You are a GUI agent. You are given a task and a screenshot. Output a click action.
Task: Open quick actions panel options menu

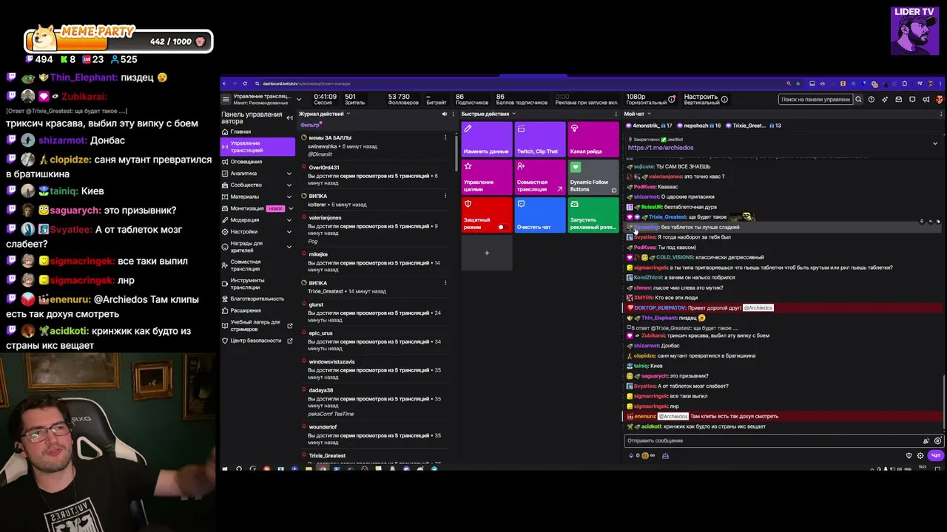(616, 114)
